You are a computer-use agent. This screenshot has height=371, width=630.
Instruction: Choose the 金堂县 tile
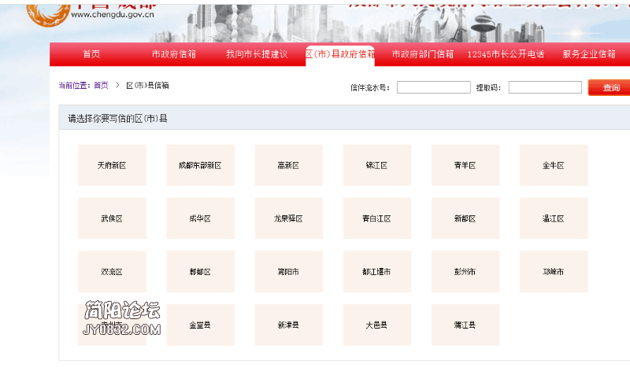click(x=201, y=325)
